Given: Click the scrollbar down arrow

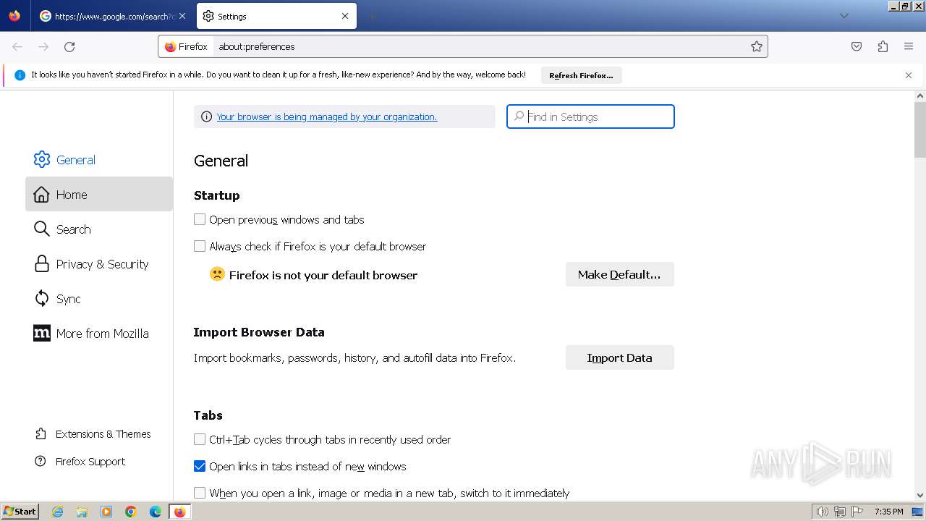Looking at the screenshot, I should [920, 495].
